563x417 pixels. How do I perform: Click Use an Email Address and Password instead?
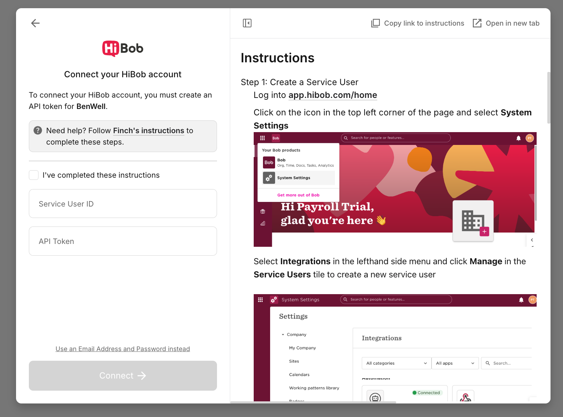(123, 349)
